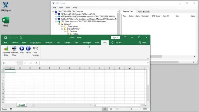Screen dimensions: 199x112
Task: Click the Insert Function fx icon
Action: coord(36,63)
